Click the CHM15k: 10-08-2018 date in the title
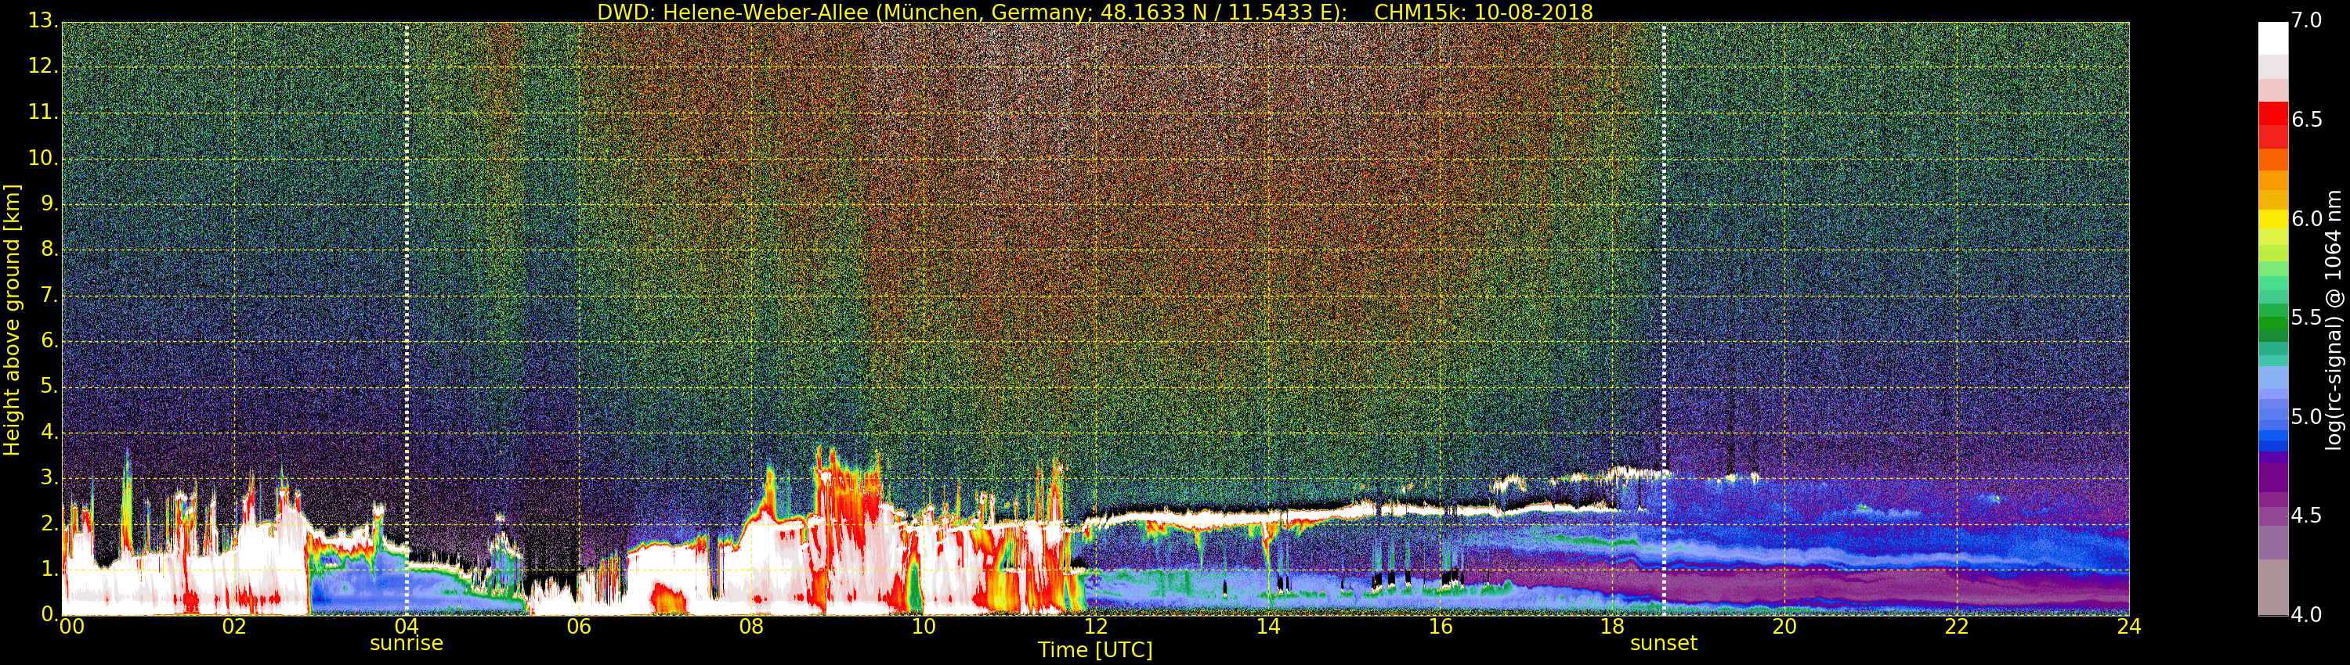The width and height of the screenshot is (2350, 665). point(1482,12)
